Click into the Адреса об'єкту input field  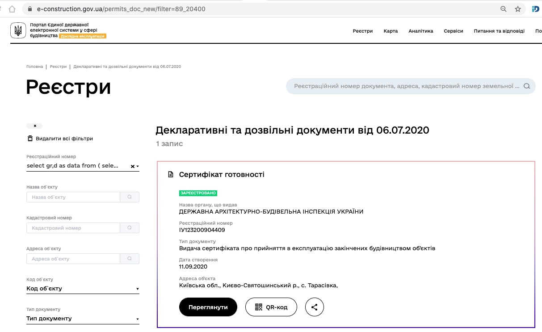[x=73, y=259]
